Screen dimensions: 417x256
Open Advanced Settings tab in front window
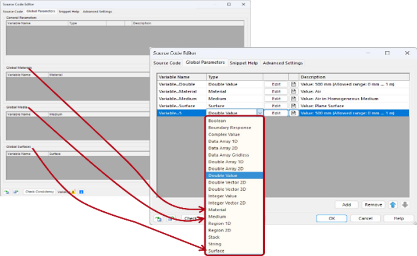(x=283, y=63)
